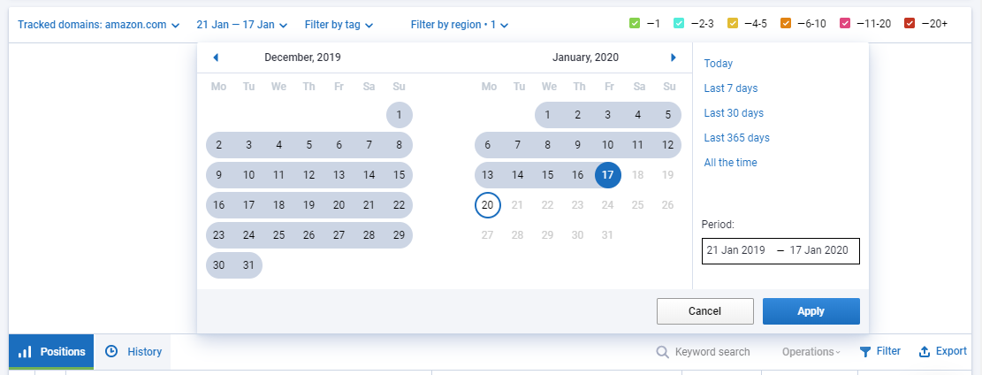Viewport: 982px width, 375px height.
Task: Select January 20 in the calendar
Action: pyautogui.click(x=488, y=204)
